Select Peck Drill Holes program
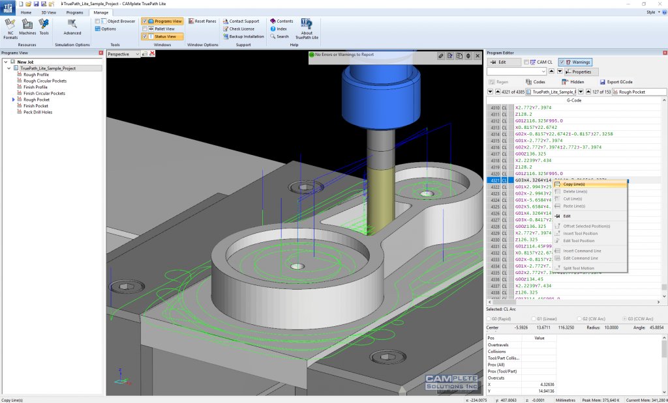This screenshot has width=668, height=403. (x=38, y=112)
